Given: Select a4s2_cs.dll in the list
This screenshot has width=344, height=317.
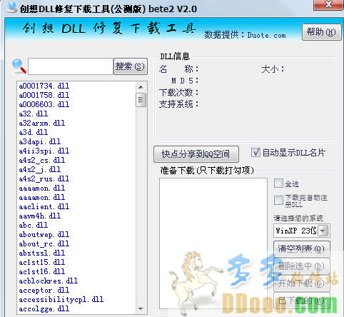Looking at the screenshot, I should point(42,160).
